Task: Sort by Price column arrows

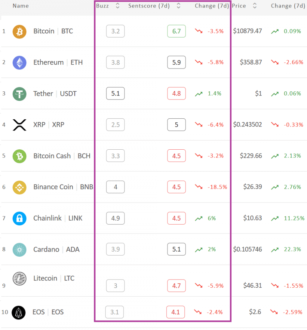Action: pyautogui.click(x=254, y=6)
